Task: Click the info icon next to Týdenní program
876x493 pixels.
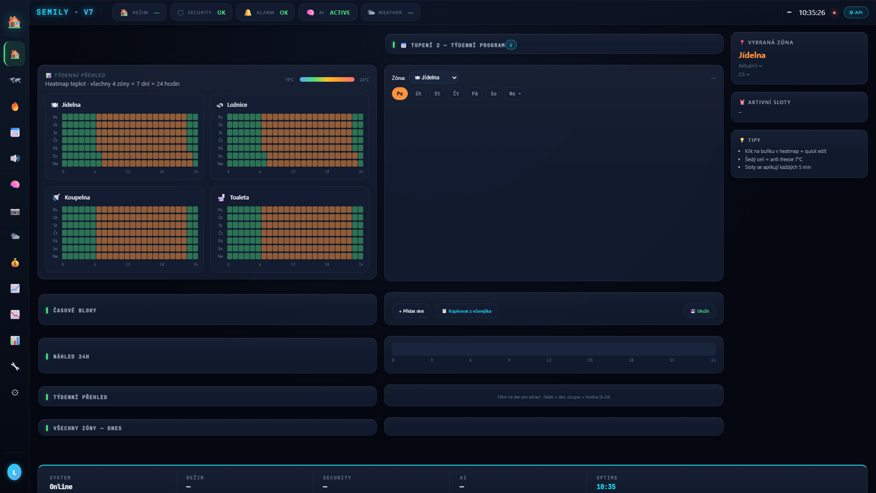Action: coord(511,45)
